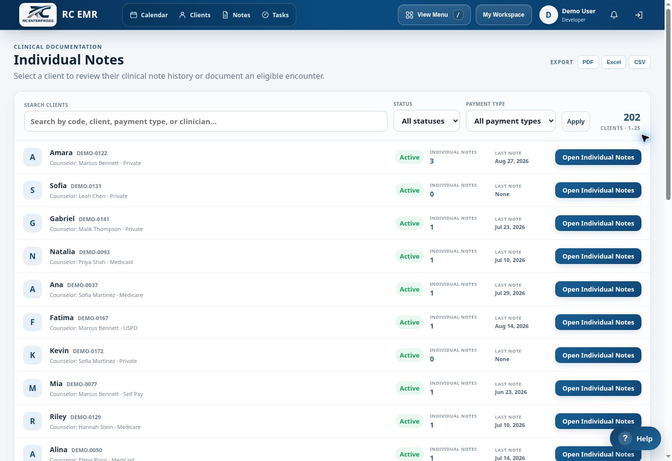Open the View Menu button
The height and width of the screenshot is (461, 672).
tap(434, 15)
